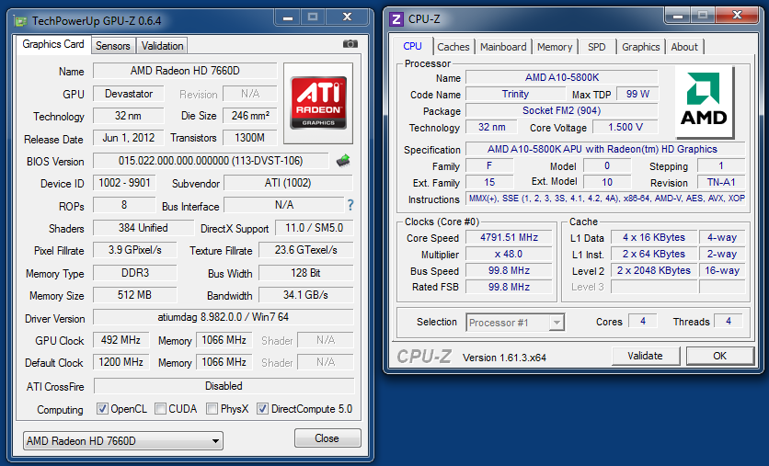The image size is (769, 466).
Task: Click the Core Speed value 4791.51 MHz
Action: click(x=509, y=238)
